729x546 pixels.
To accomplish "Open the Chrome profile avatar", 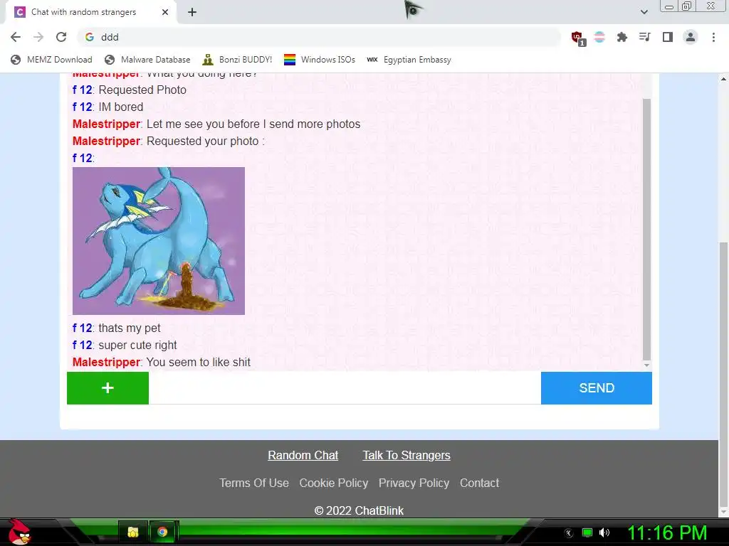I will click(x=691, y=37).
